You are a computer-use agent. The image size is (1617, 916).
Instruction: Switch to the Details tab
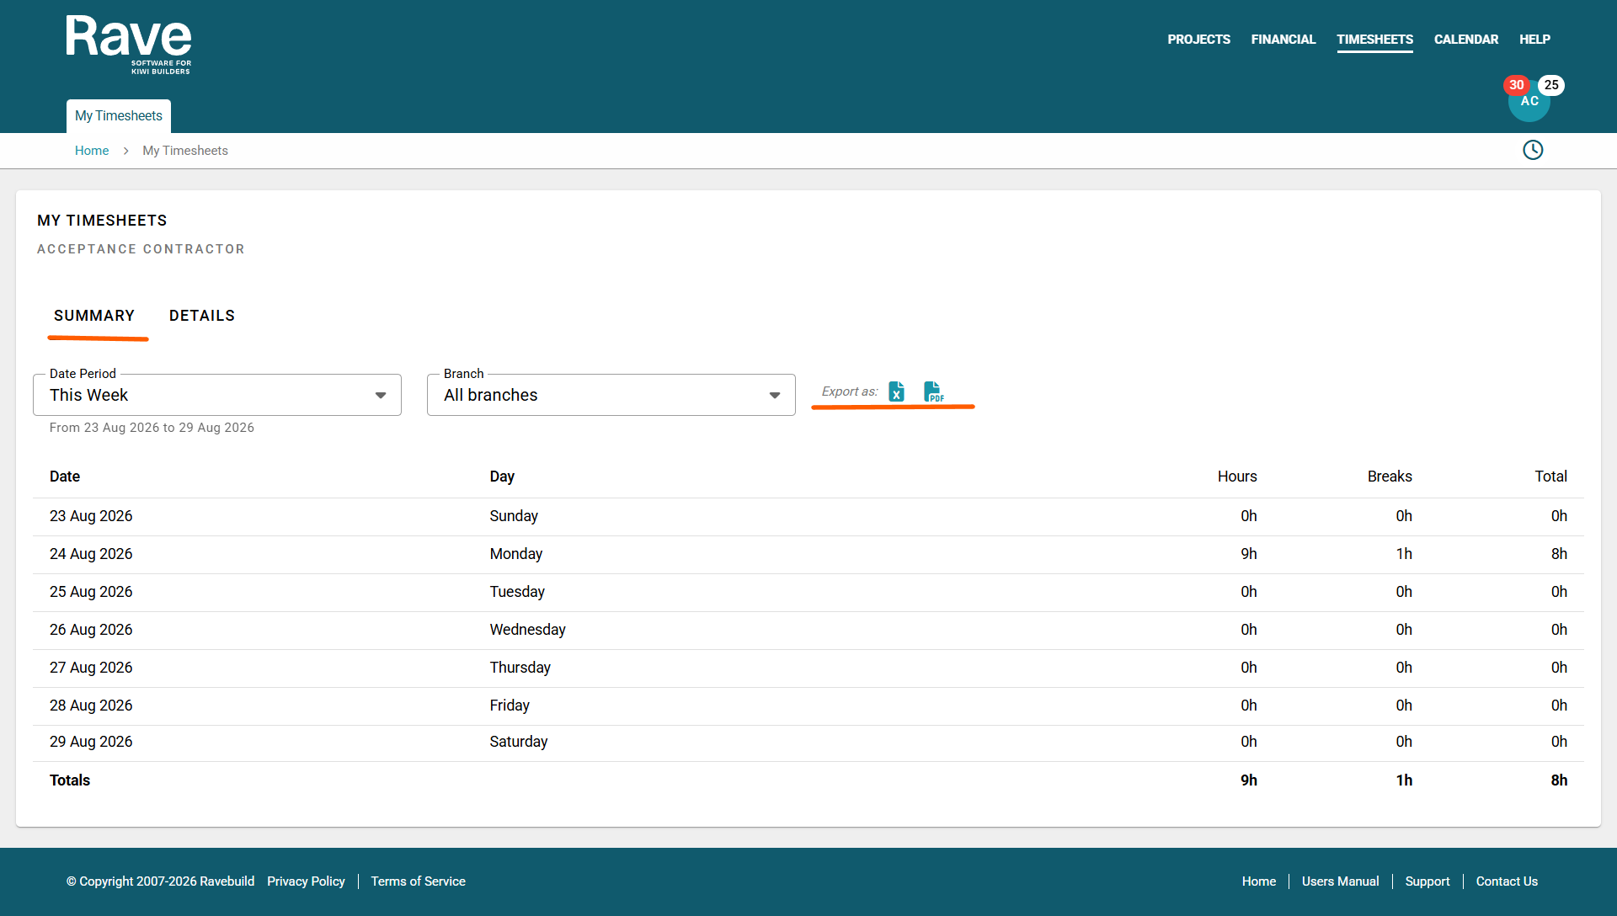click(202, 316)
